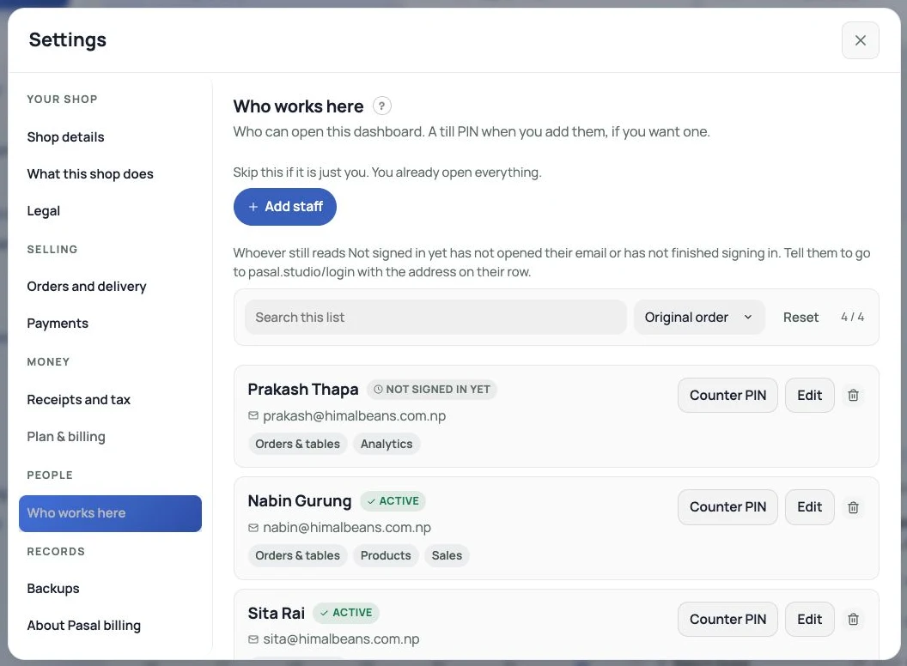The height and width of the screenshot is (666, 907).
Task: Click Sita Rai's Active status badge
Action: coord(346,613)
